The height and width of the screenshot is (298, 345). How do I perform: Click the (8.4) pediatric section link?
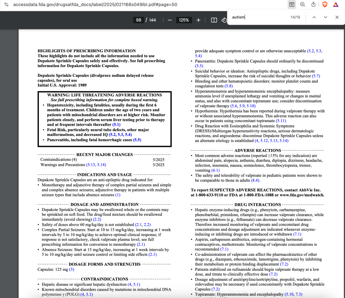tap(255, 181)
